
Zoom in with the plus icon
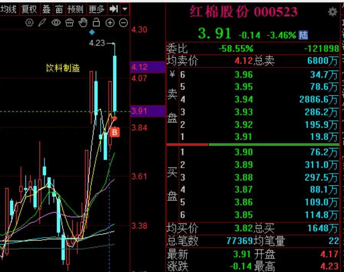pos(110,23)
